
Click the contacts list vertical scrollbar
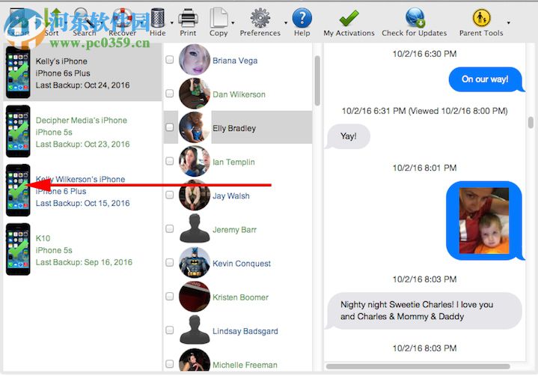[317, 80]
